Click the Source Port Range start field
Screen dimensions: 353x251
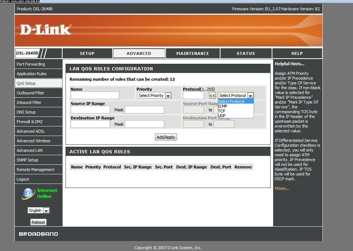(x=193, y=110)
